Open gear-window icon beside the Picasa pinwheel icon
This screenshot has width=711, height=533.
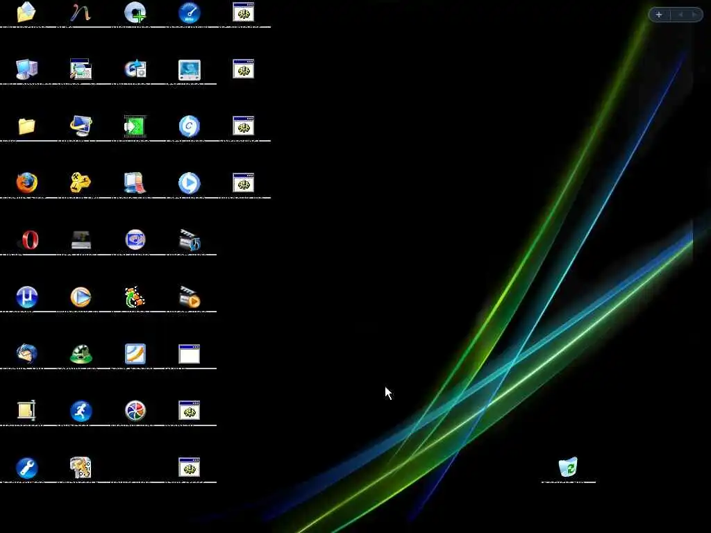click(x=189, y=410)
